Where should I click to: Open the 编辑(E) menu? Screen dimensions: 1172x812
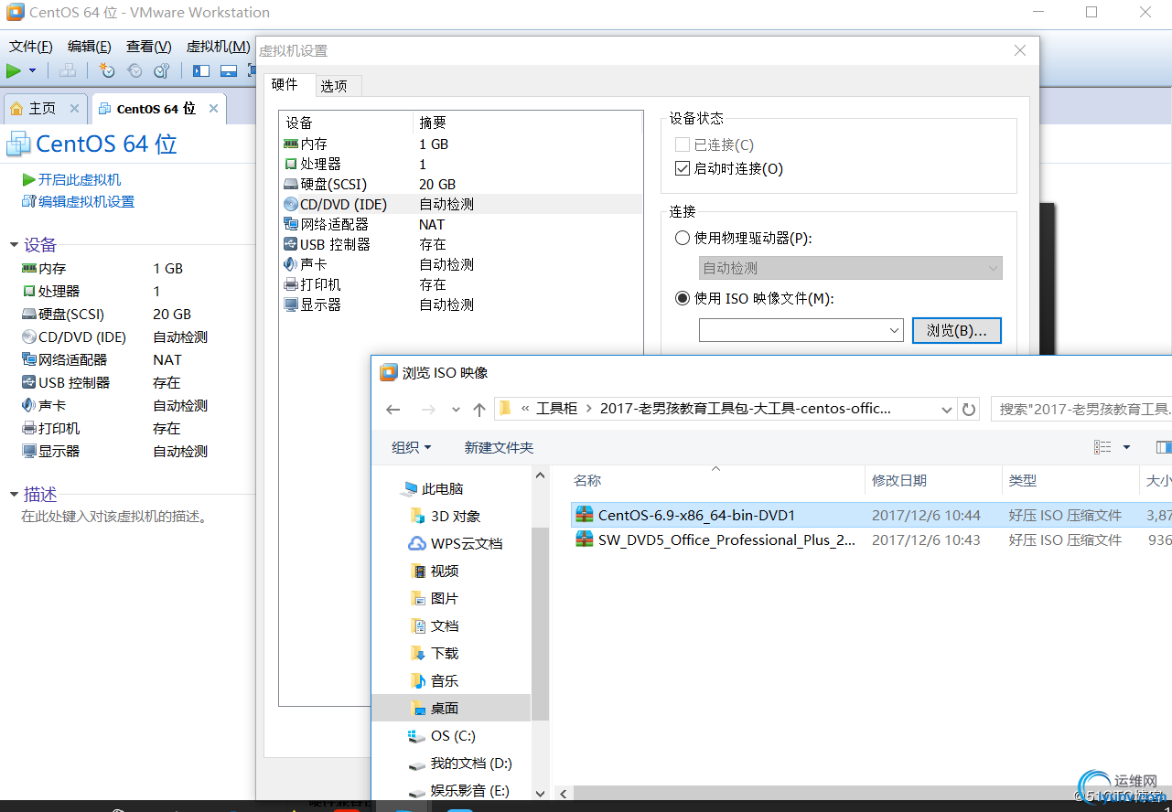click(x=90, y=47)
